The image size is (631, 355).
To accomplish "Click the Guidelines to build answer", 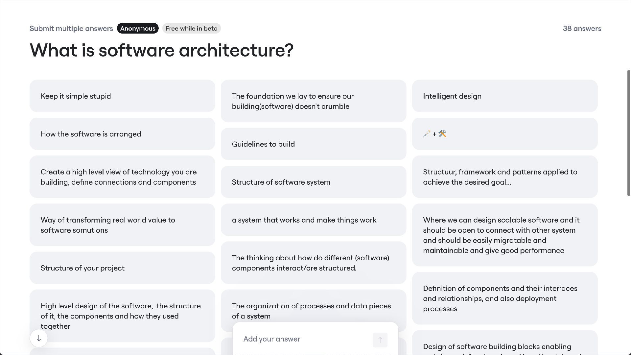I will (x=313, y=144).
